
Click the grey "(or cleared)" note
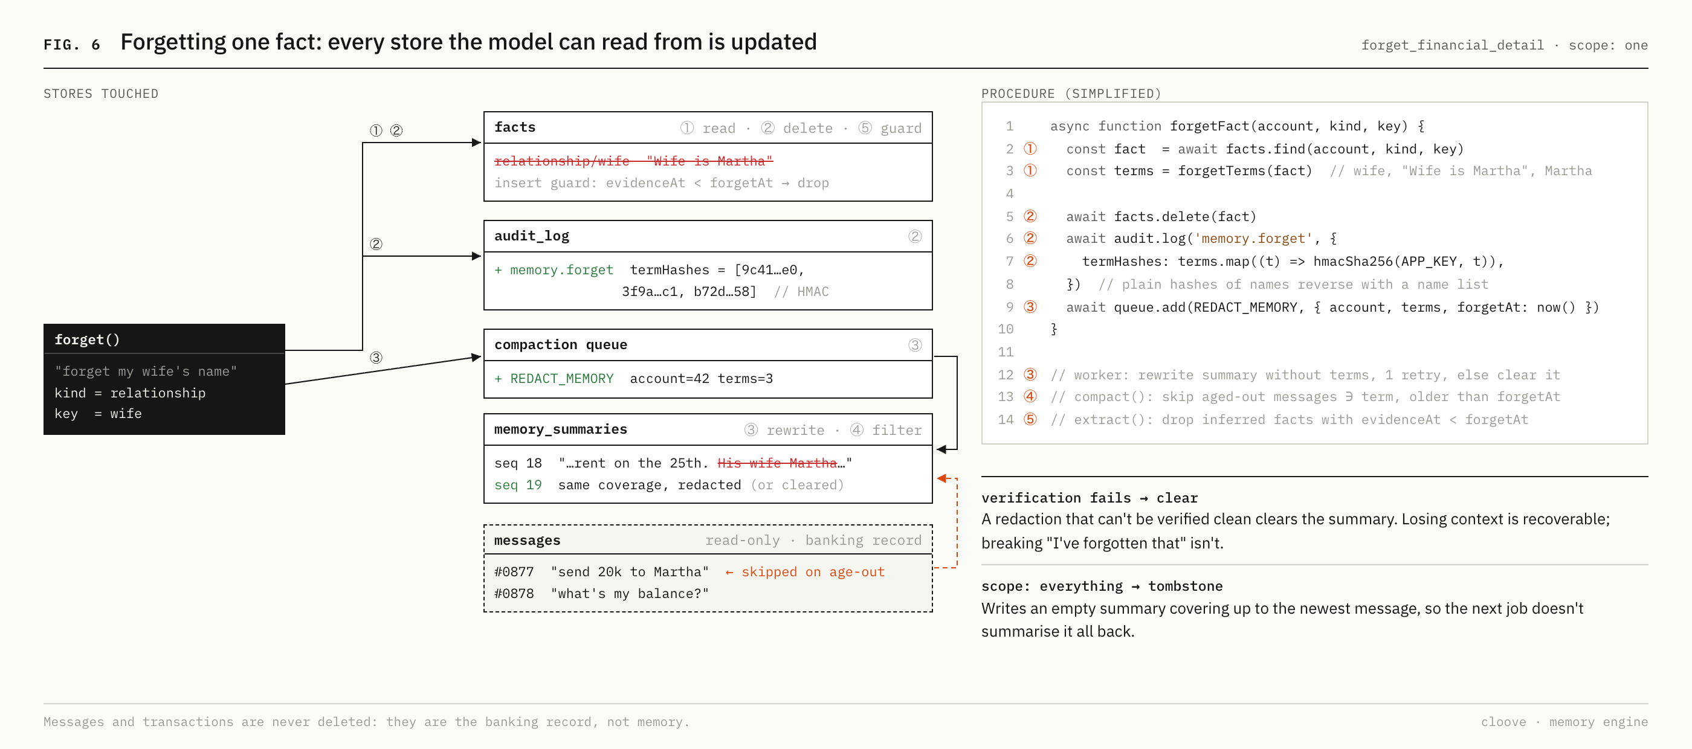[796, 484]
